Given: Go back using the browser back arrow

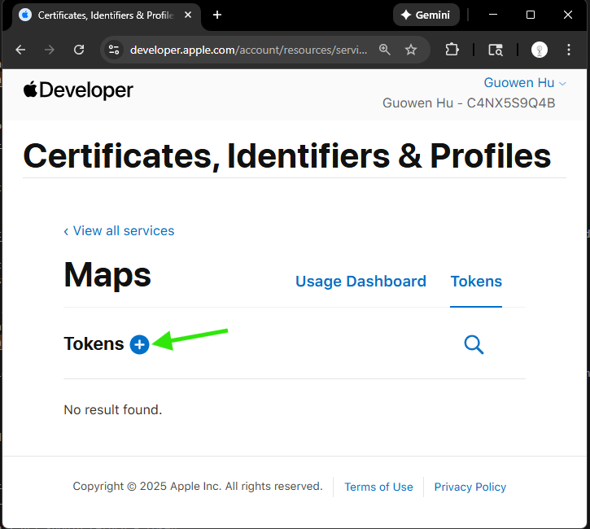Looking at the screenshot, I should [21, 50].
